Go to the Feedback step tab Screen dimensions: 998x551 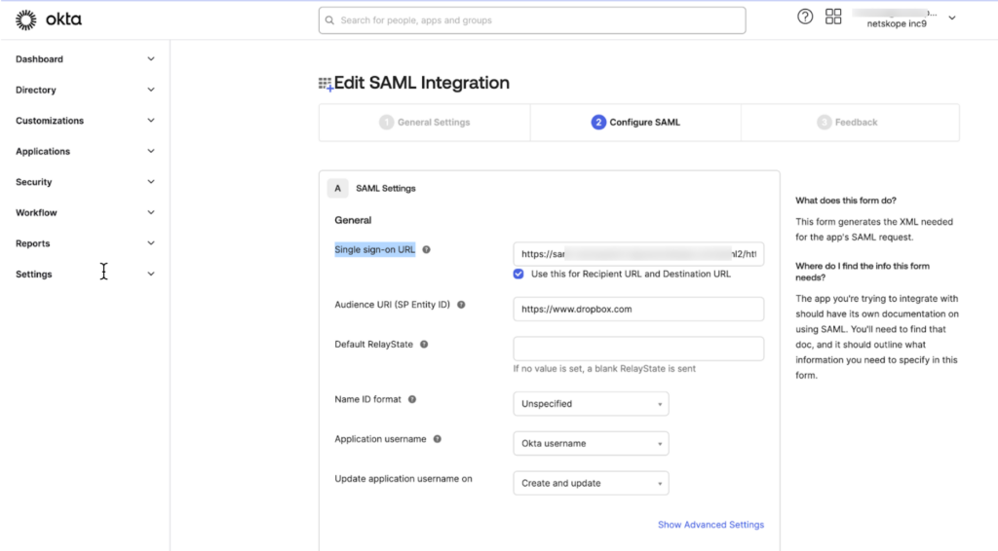[850, 122]
